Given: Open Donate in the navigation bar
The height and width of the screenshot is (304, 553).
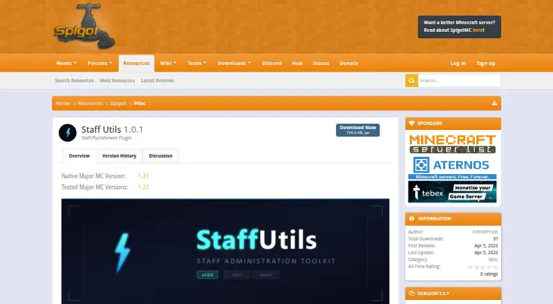Looking at the screenshot, I should tap(349, 63).
